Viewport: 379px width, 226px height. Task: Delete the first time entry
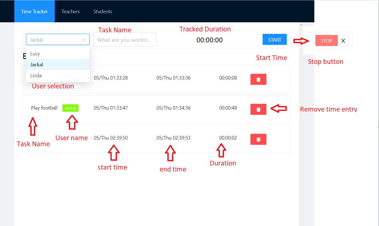258,79
